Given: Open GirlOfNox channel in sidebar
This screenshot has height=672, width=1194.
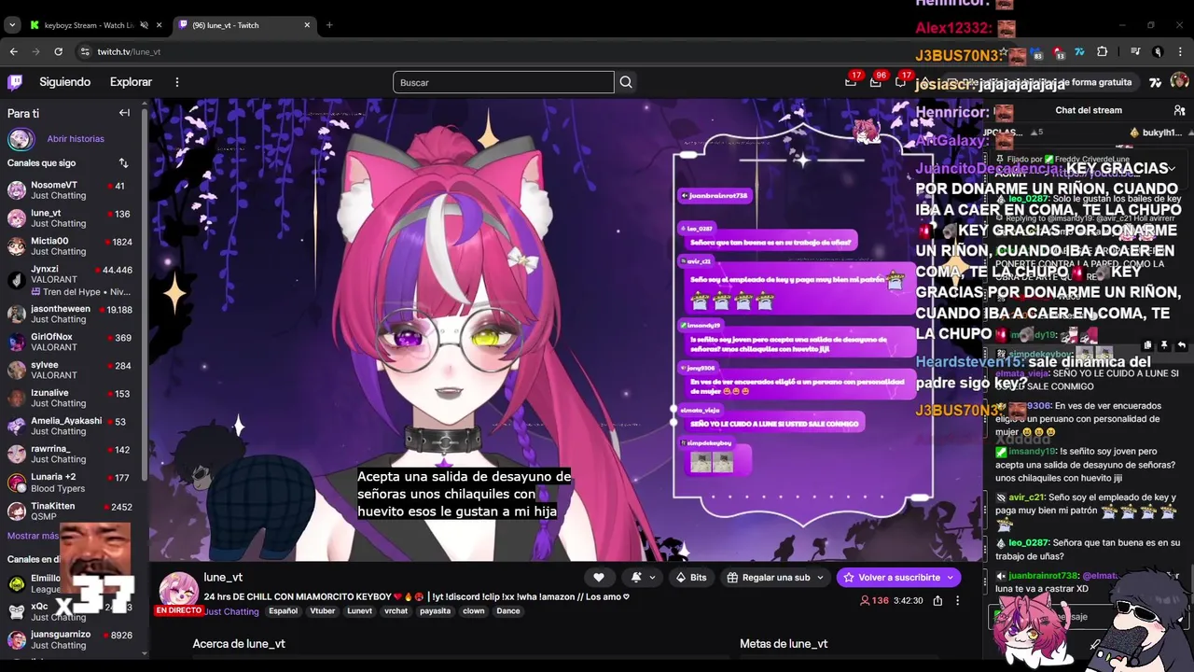Looking at the screenshot, I should coord(70,342).
